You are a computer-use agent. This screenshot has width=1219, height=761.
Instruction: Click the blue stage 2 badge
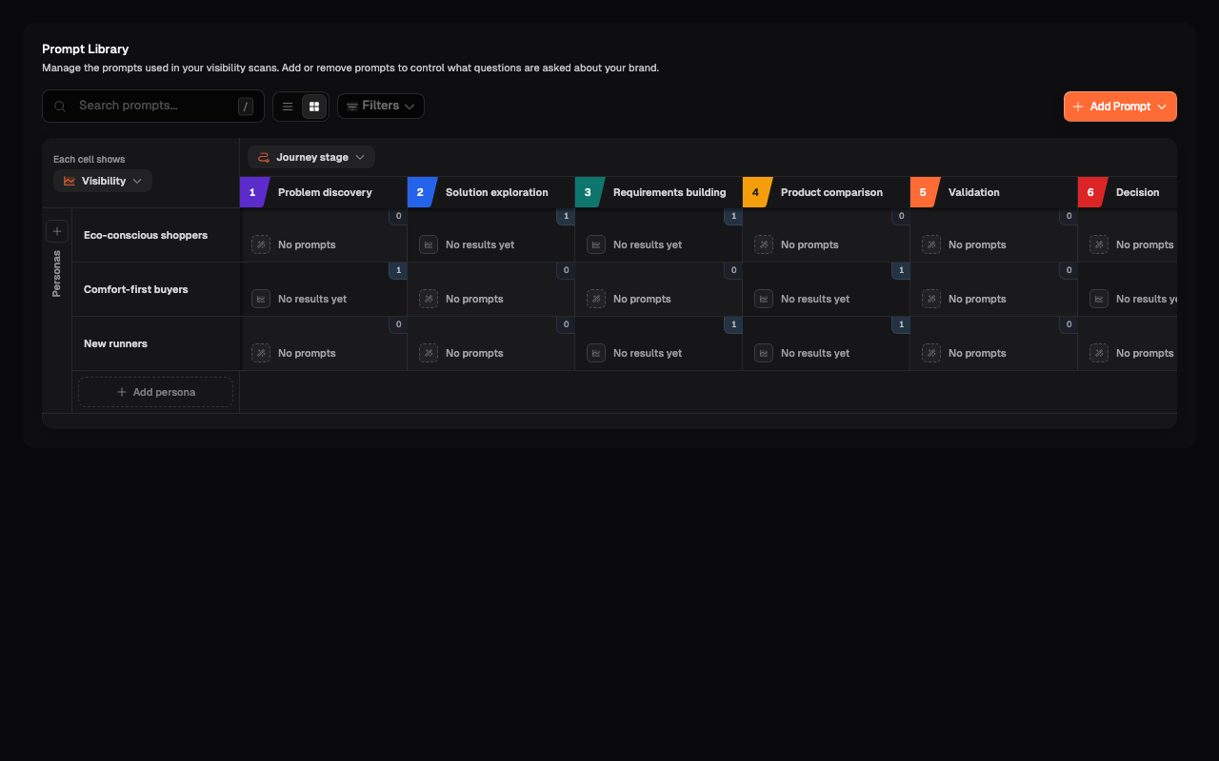point(420,192)
